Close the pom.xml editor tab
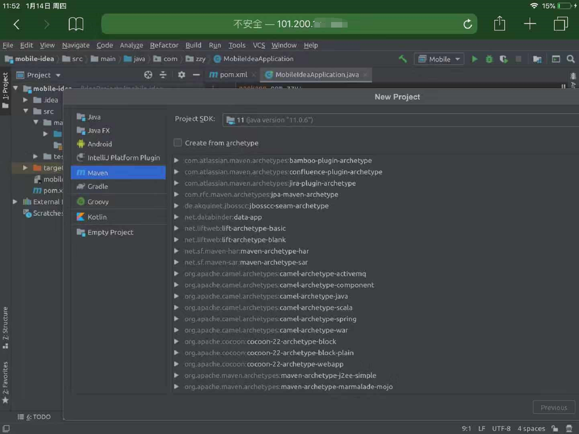This screenshot has height=434, width=579. 253,75
